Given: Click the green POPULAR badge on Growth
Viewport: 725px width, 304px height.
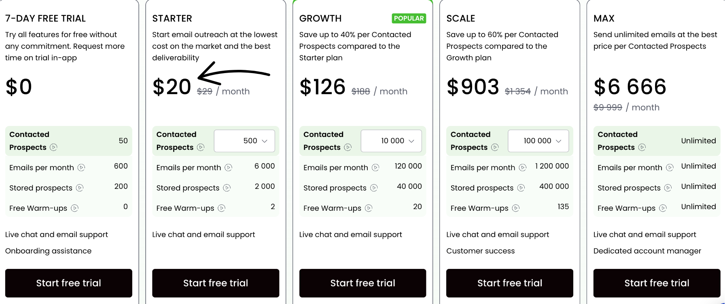Looking at the screenshot, I should click(409, 19).
